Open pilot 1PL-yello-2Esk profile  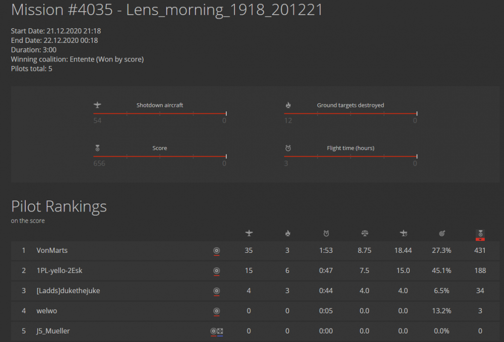click(x=59, y=270)
